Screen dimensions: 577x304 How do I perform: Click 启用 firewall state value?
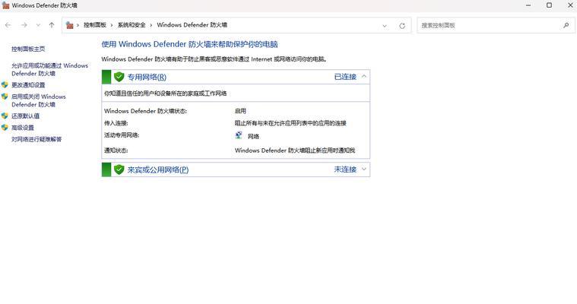[240, 111]
